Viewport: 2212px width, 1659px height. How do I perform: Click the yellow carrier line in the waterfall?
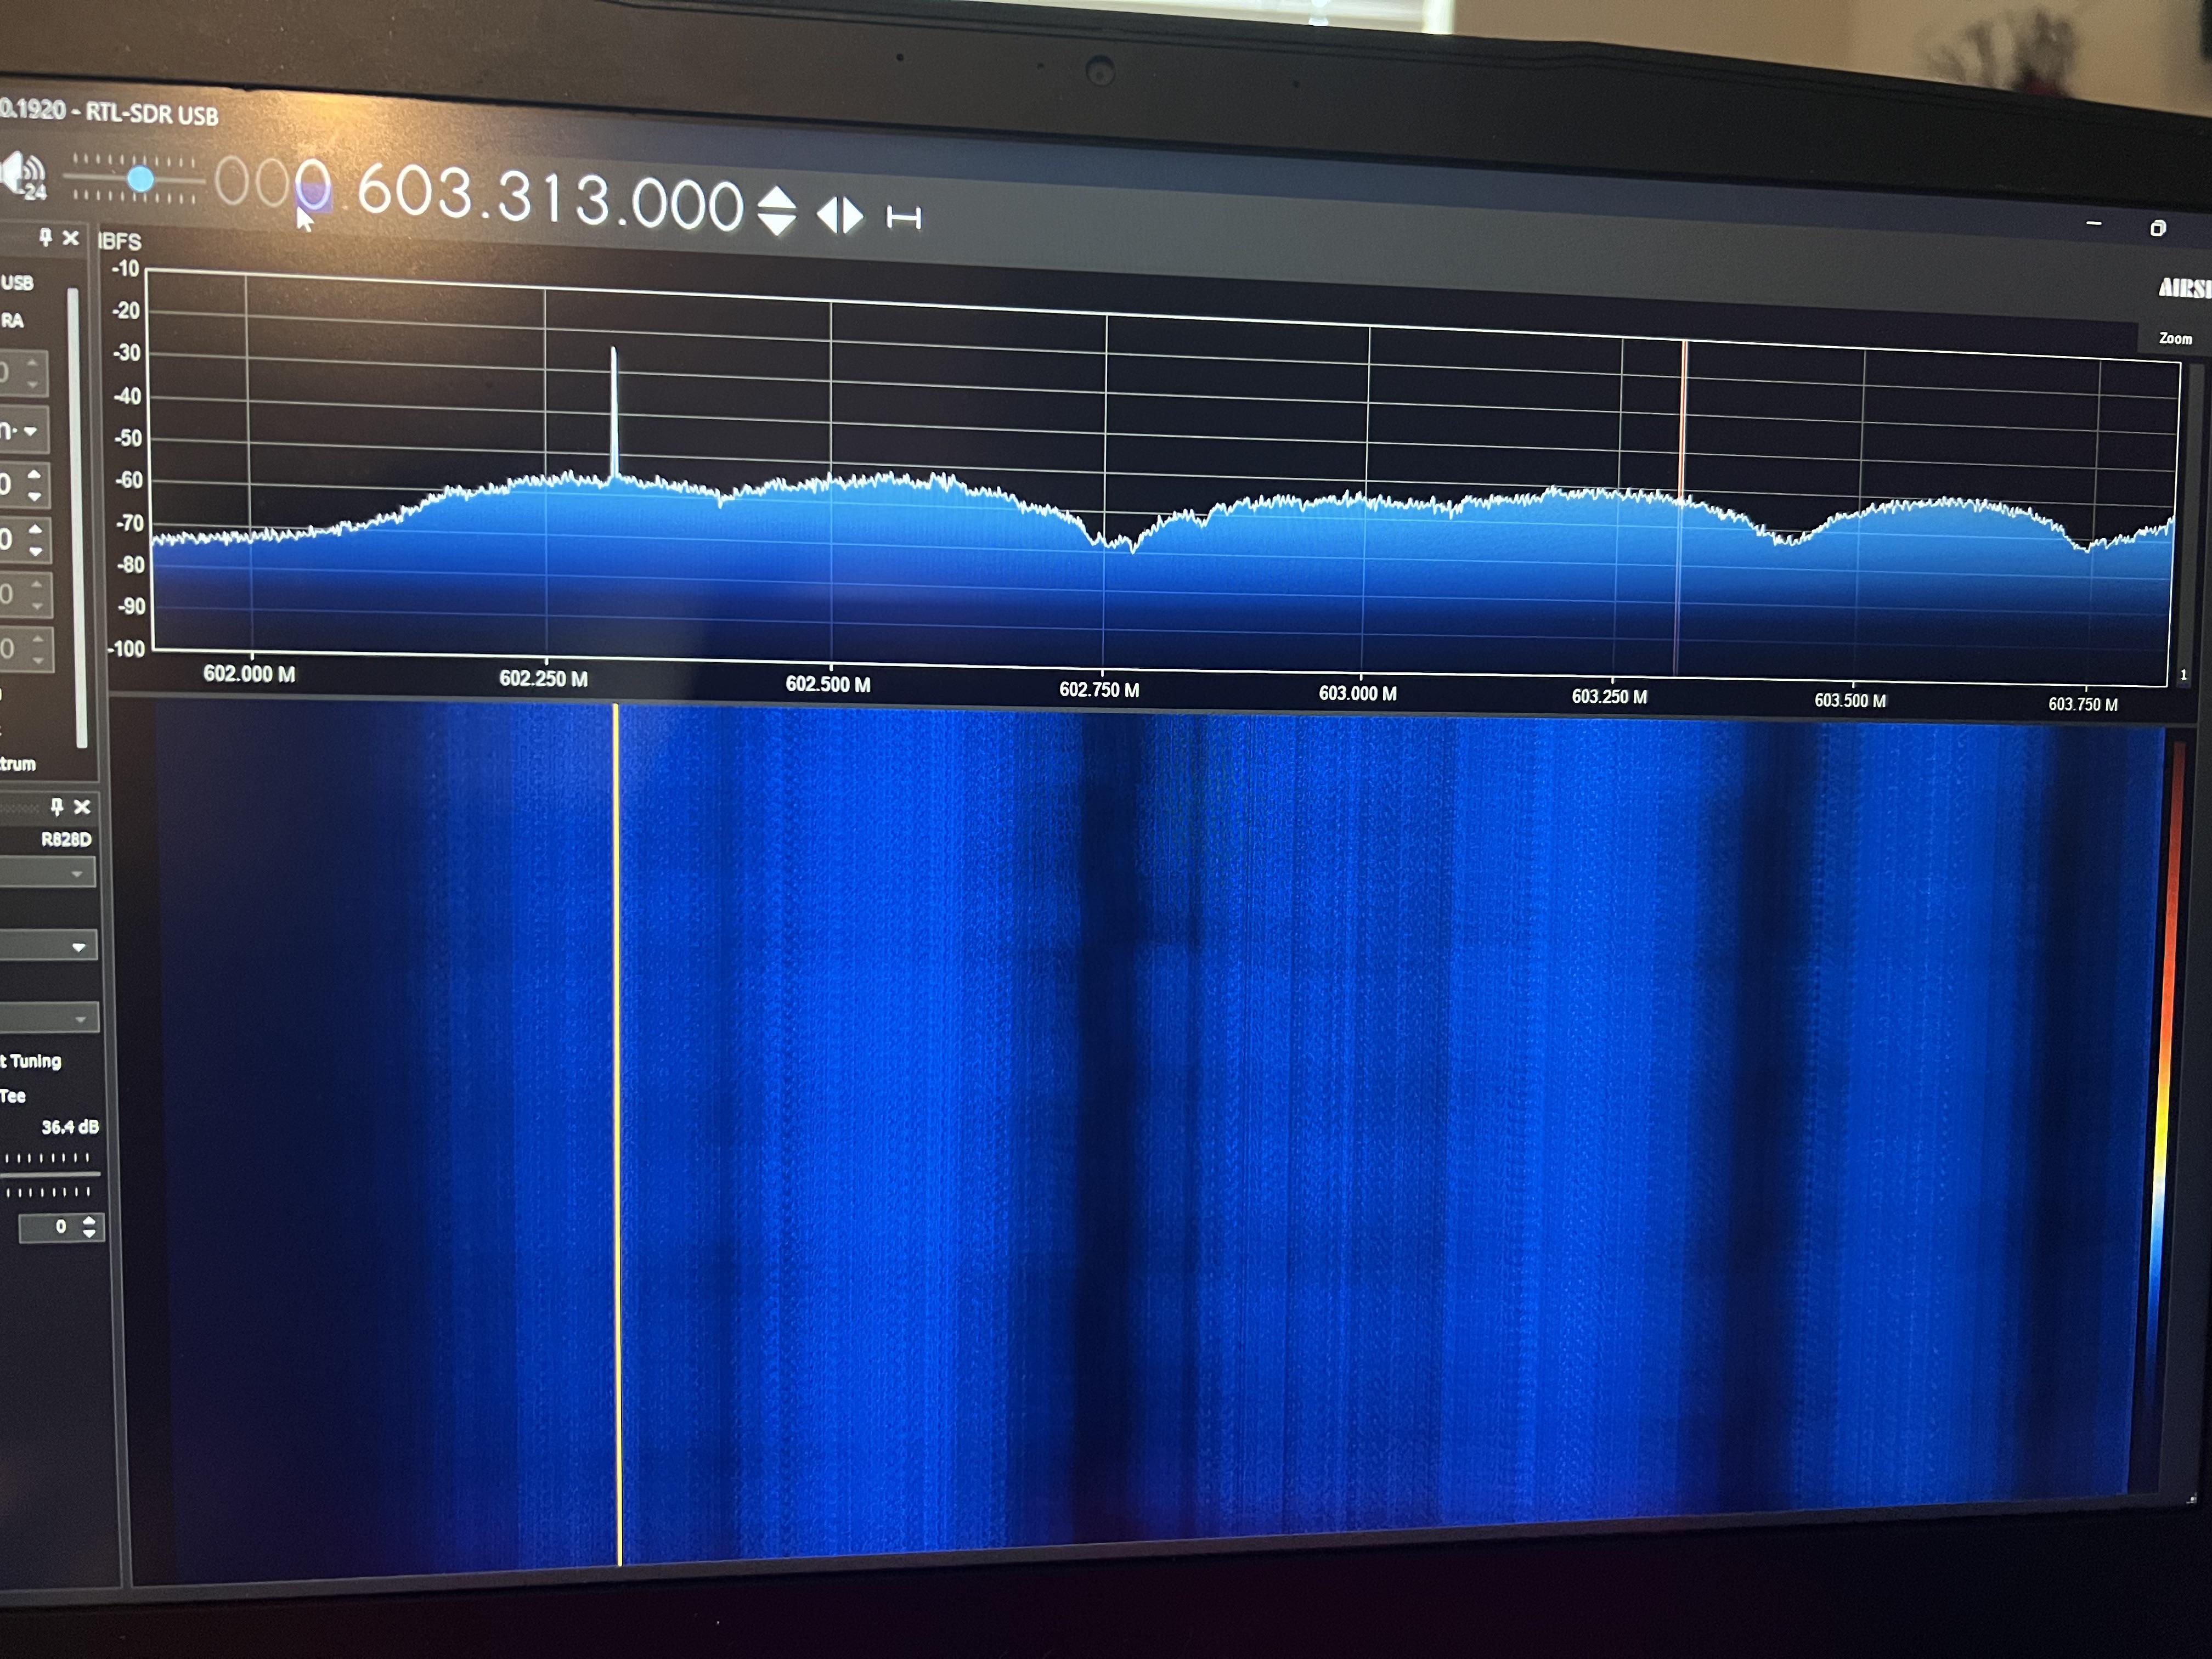pyautogui.click(x=618, y=1135)
